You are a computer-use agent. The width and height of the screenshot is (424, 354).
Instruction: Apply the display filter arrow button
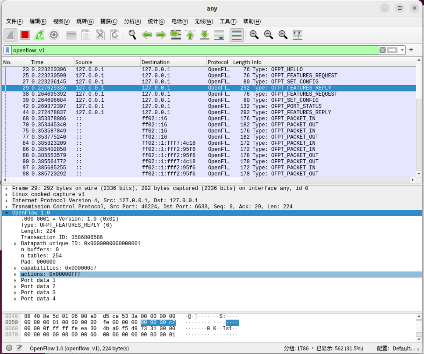point(392,50)
